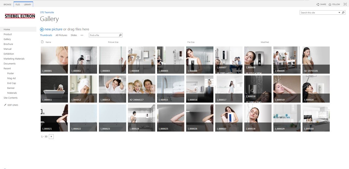Open the STE Teamsite breadcrumb link
349x169 pixels.
click(47, 12)
